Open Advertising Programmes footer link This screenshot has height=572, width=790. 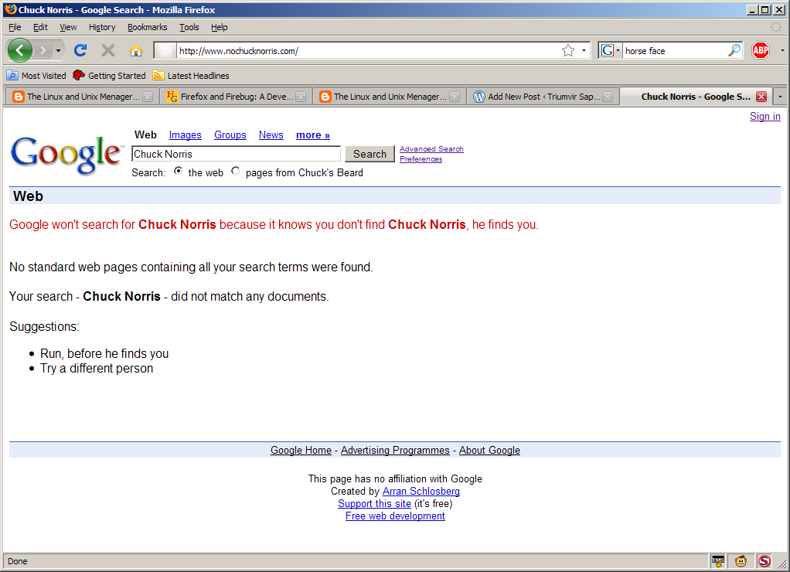(395, 451)
